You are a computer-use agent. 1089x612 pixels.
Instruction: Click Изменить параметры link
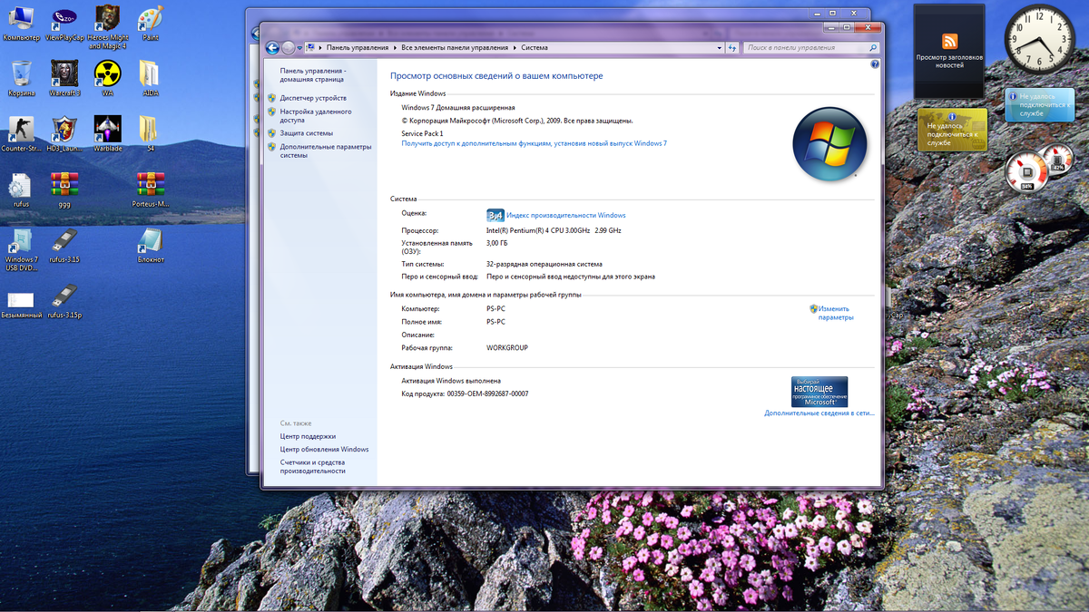coord(836,313)
